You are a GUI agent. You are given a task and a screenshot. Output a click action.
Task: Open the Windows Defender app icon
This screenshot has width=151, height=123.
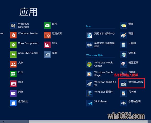click(x=13, y=25)
